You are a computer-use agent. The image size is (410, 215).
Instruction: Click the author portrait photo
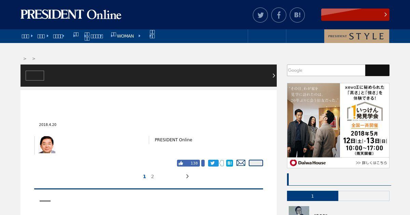tap(47, 145)
